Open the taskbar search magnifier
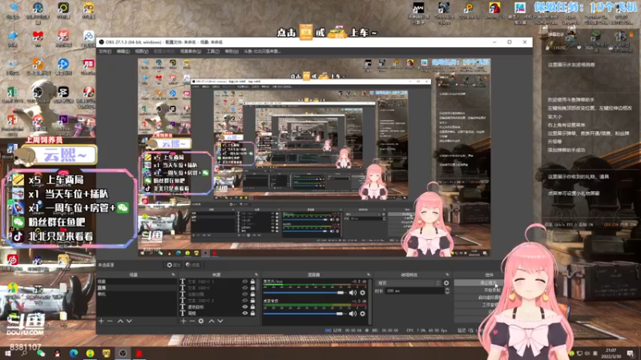 pyautogui.click(x=24, y=354)
